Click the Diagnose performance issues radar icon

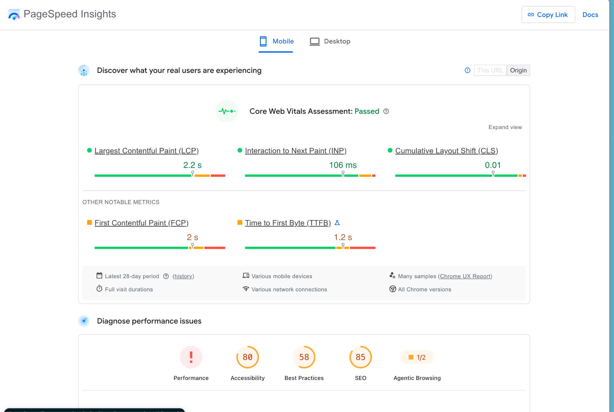coord(84,321)
